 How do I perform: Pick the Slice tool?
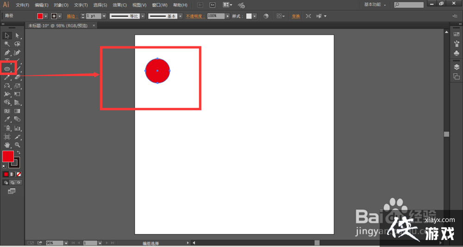click(x=18, y=137)
